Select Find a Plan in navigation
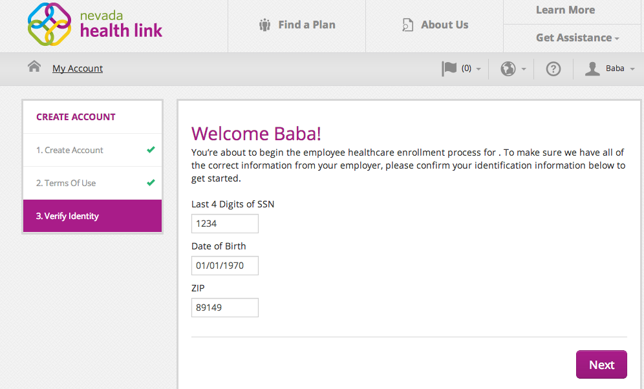The height and width of the screenshot is (389, 644). coord(306,25)
